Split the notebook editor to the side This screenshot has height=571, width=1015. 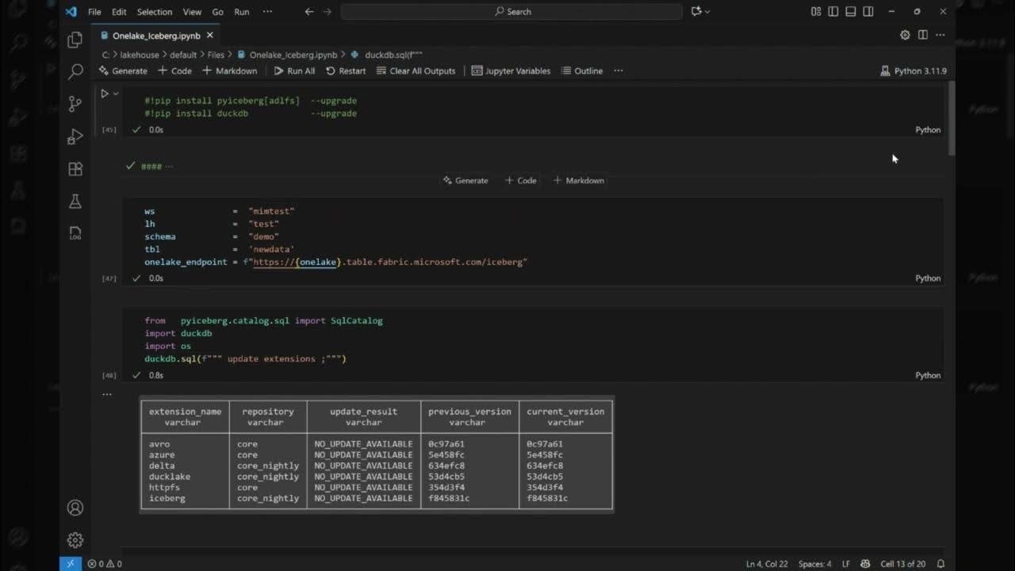point(923,35)
